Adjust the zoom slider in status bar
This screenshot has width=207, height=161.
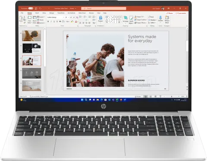pyautogui.click(x=172, y=97)
